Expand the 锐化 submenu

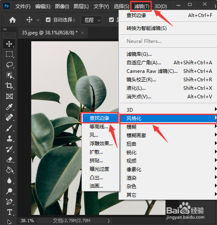tap(168, 152)
